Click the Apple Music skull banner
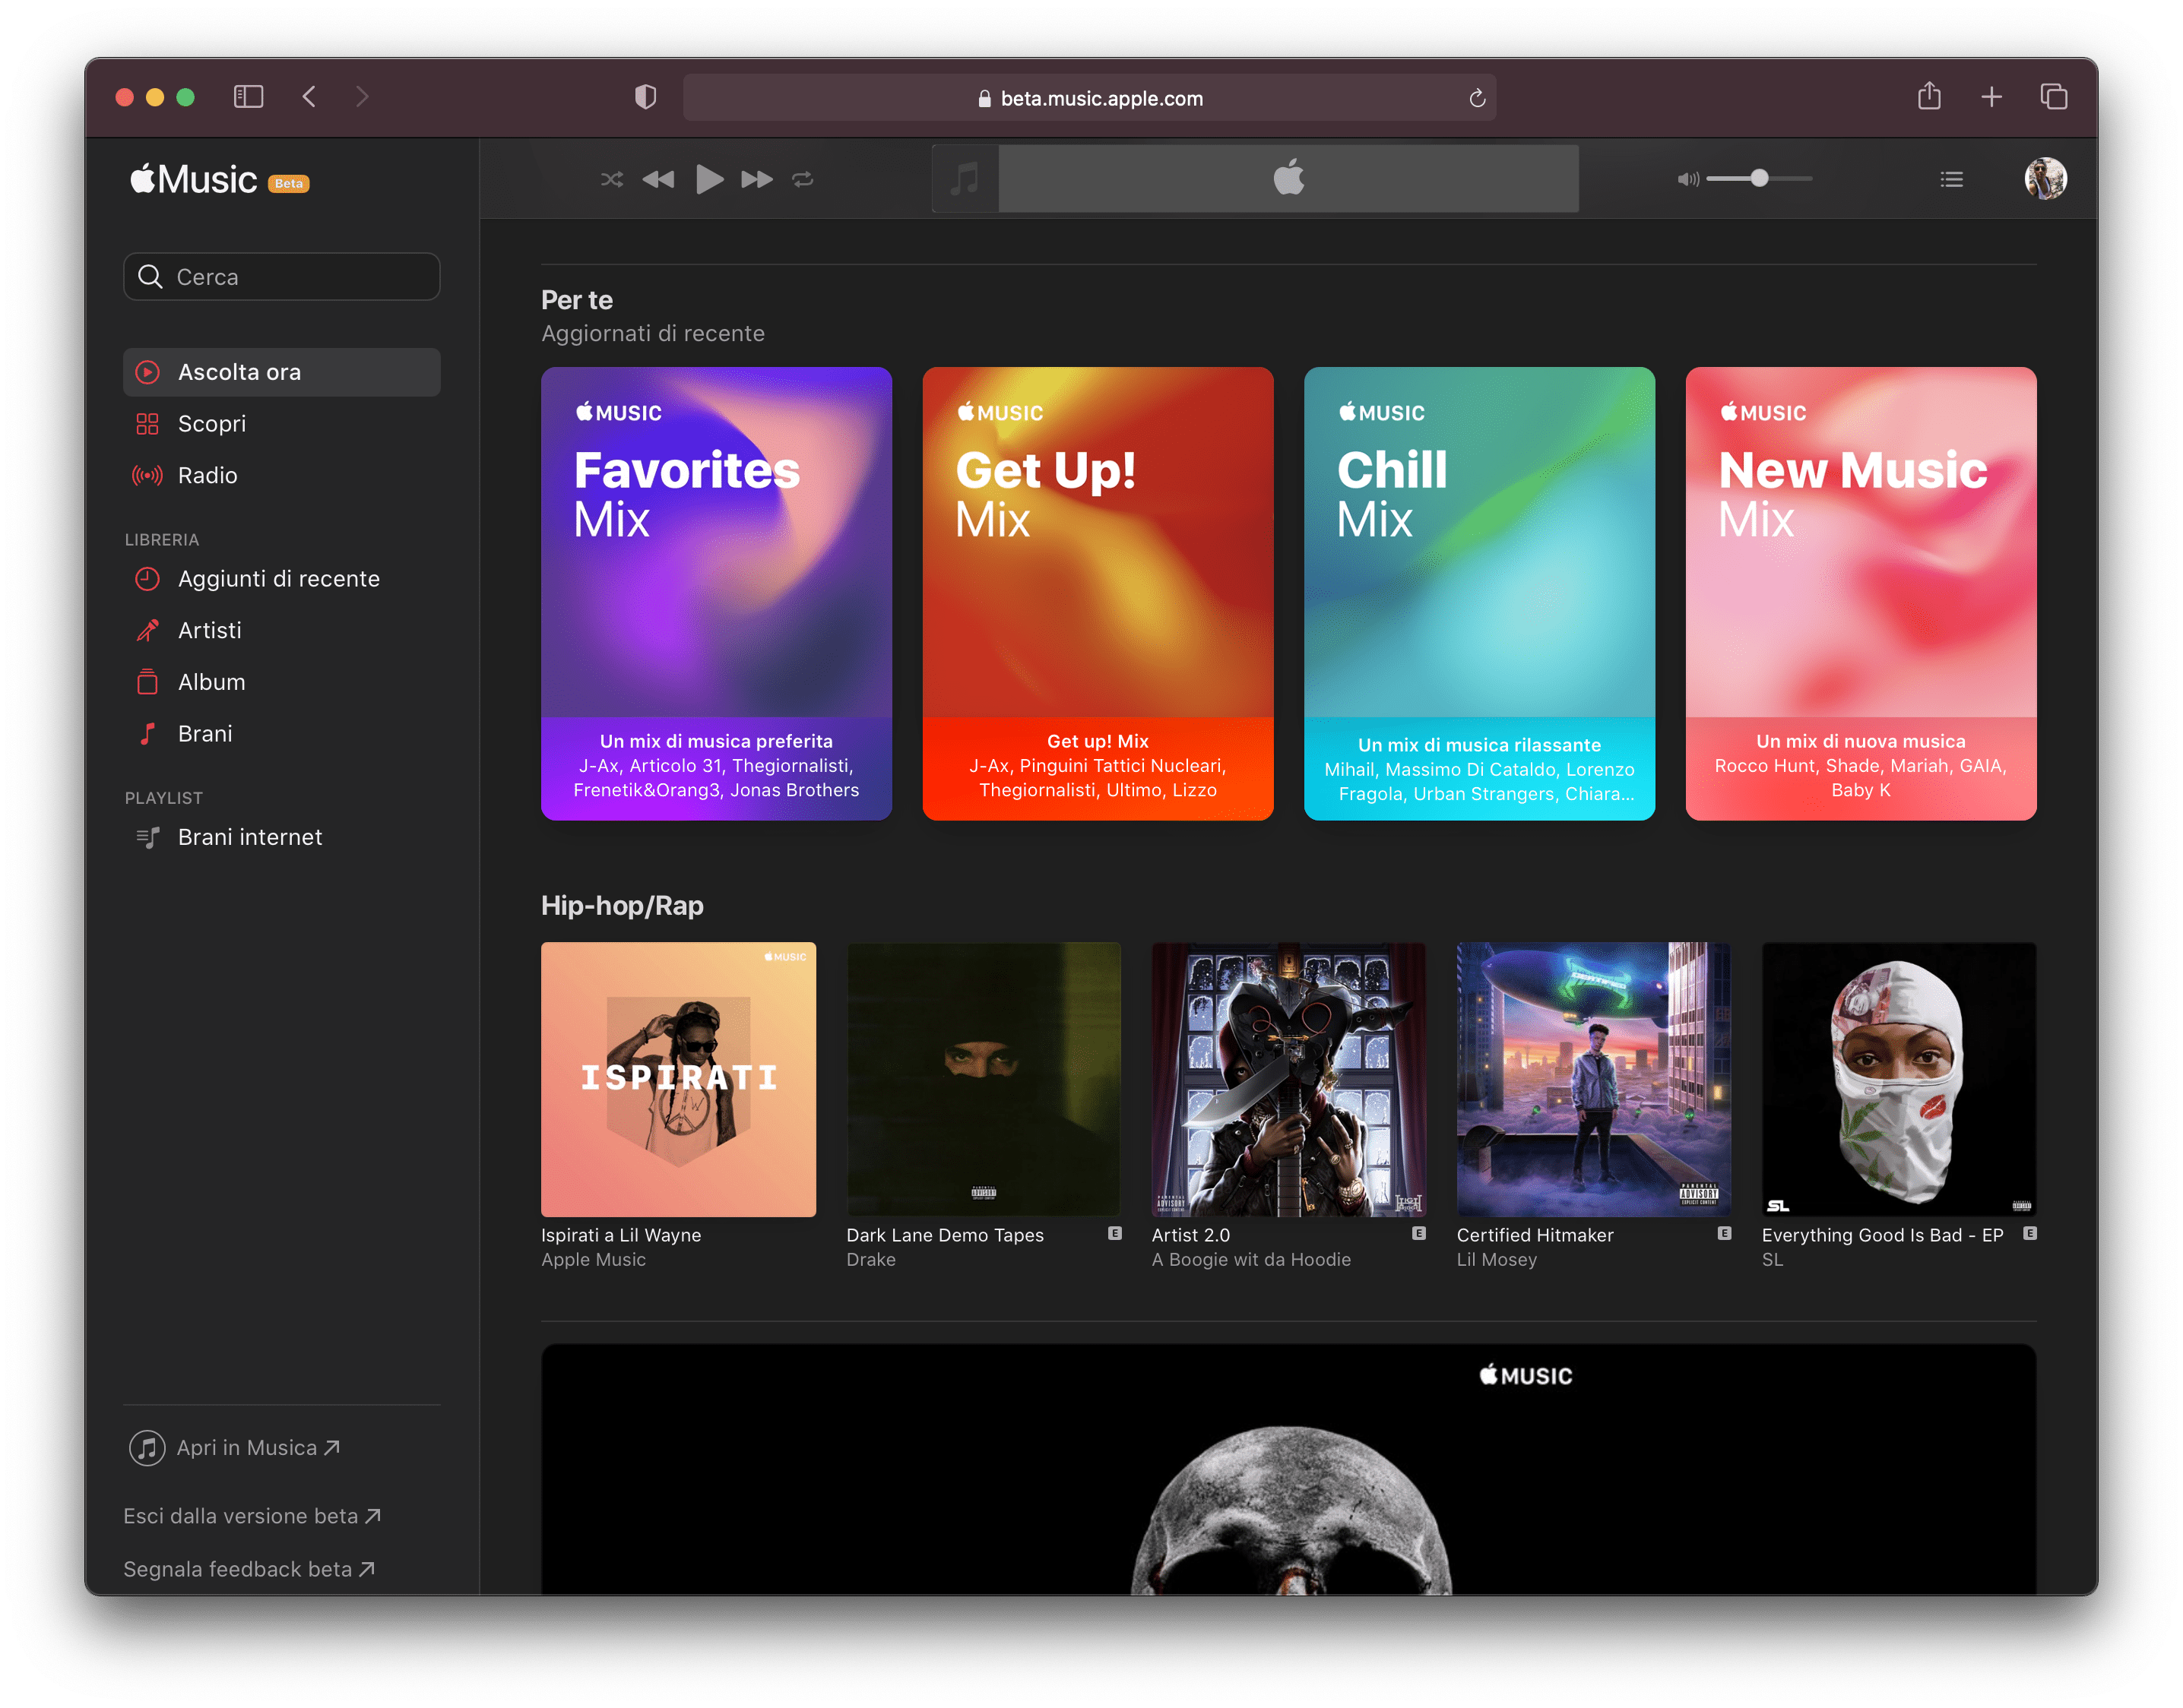This screenshot has height=1708, width=2183. (x=1288, y=1469)
